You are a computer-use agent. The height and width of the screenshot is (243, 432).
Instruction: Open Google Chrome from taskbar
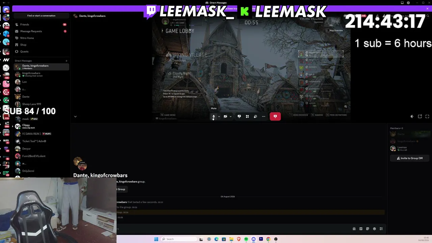[268, 239]
